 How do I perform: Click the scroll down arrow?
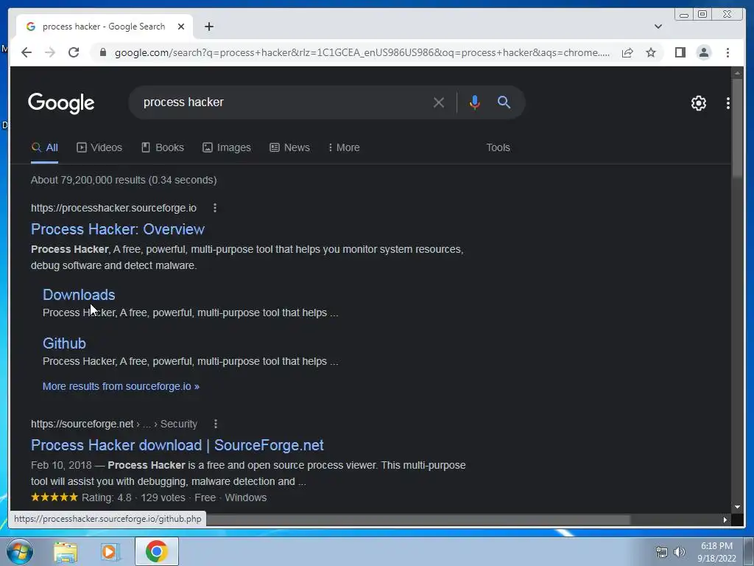737,507
